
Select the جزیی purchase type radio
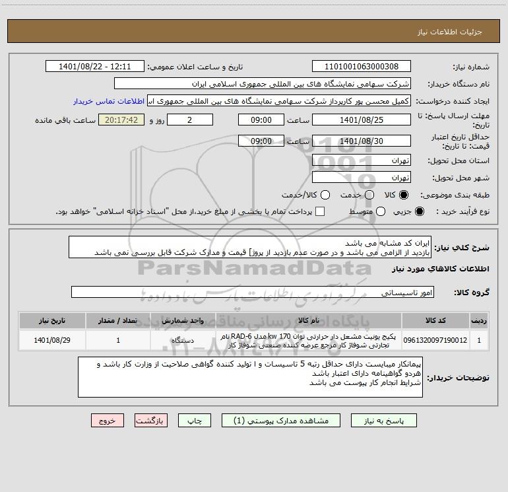[419, 211]
